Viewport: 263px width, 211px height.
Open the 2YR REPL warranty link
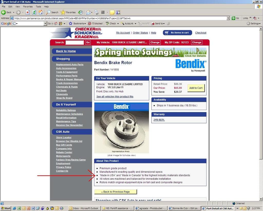(159, 120)
